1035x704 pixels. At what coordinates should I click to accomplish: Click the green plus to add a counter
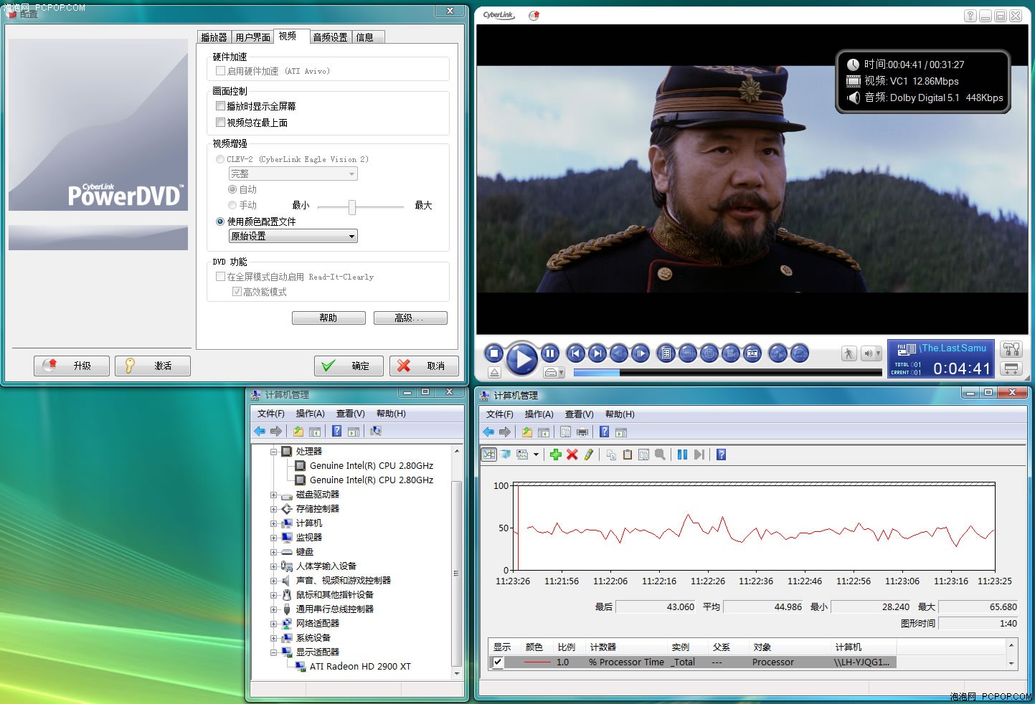(555, 455)
